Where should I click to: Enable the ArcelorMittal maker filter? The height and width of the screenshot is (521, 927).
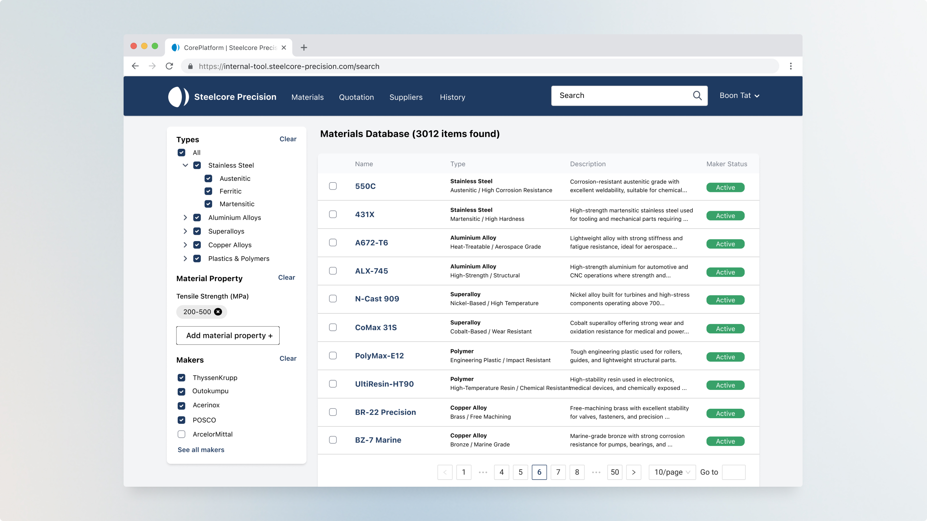181,434
